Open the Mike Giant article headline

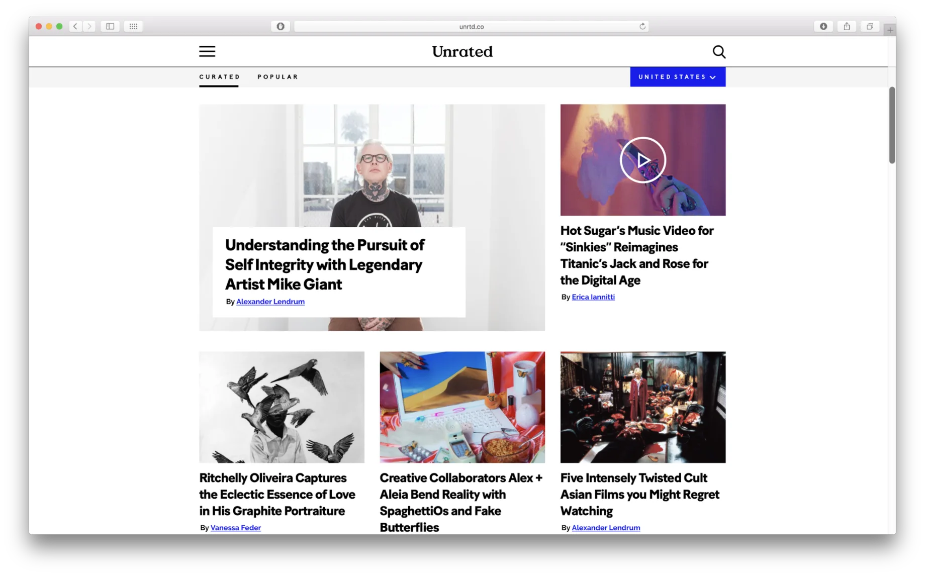[x=325, y=264]
